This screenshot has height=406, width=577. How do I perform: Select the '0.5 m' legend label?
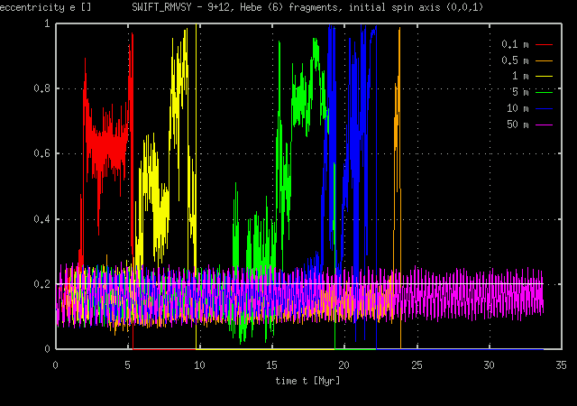pyautogui.click(x=515, y=60)
